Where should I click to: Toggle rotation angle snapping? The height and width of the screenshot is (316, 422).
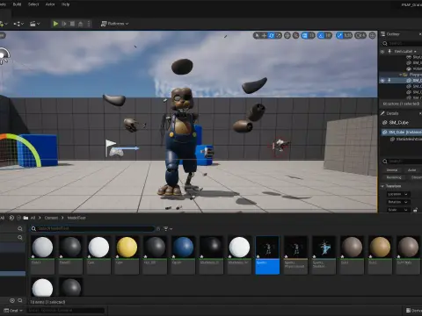click(321, 35)
